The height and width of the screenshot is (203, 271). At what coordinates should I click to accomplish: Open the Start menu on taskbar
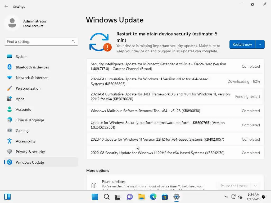point(95,197)
